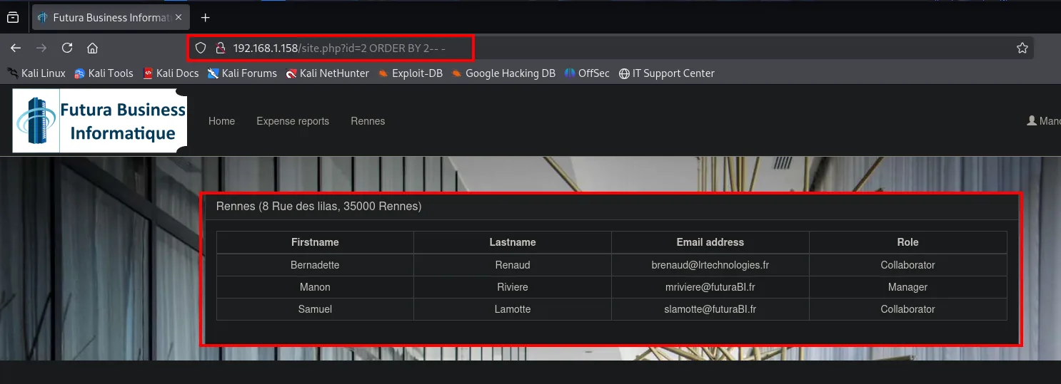Open Expense reports menu item
1061x384 pixels.
[293, 121]
